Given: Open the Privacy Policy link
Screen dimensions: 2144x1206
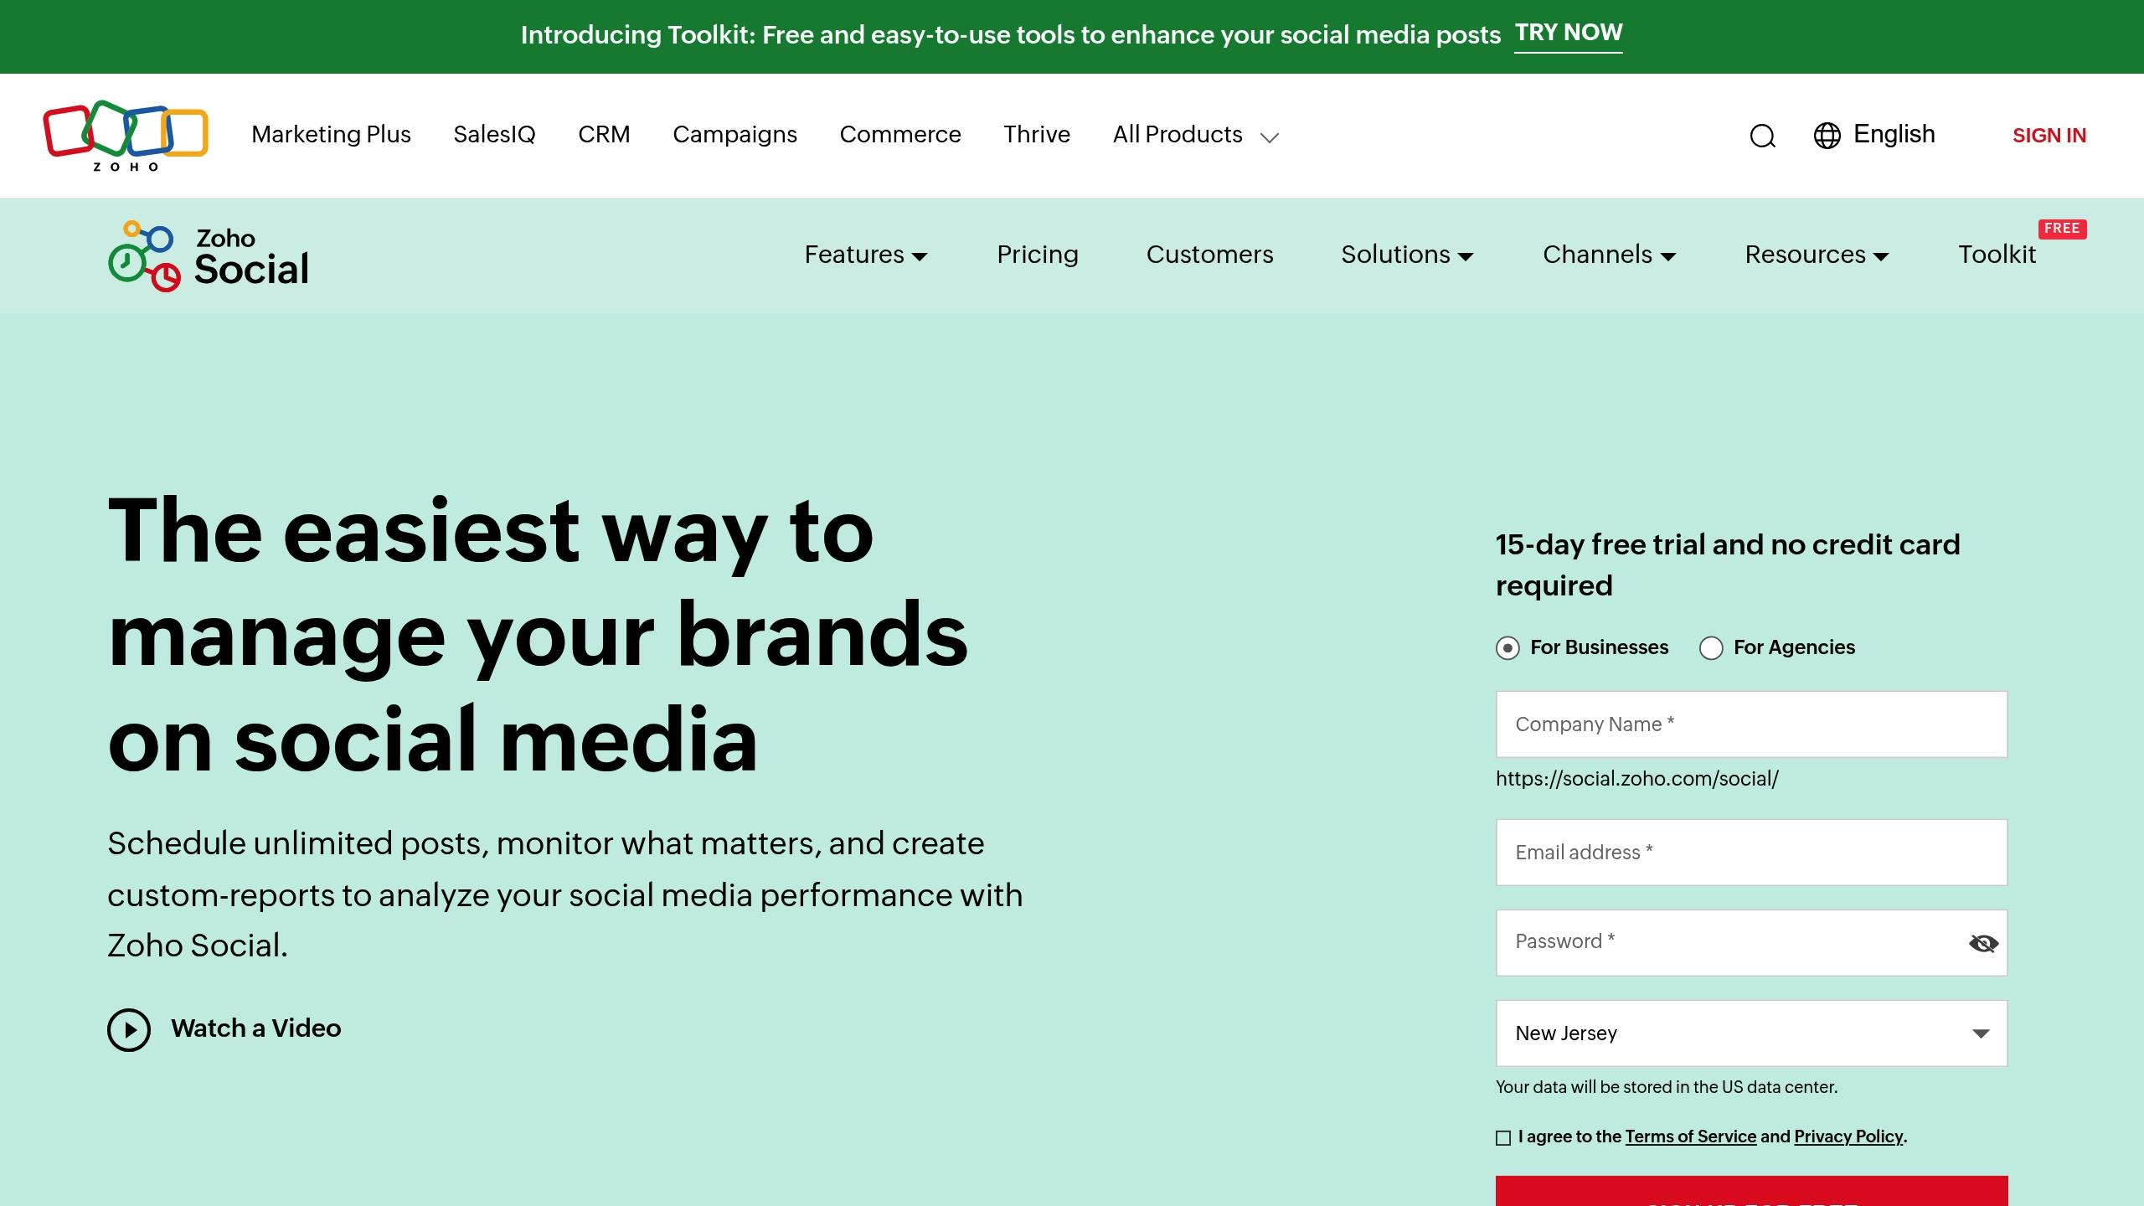Looking at the screenshot, I should 1848,1137.
